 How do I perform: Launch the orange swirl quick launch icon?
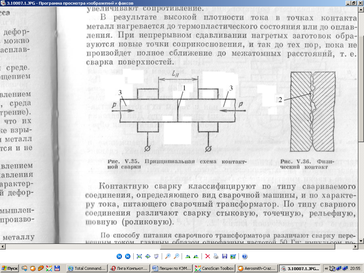41,268
